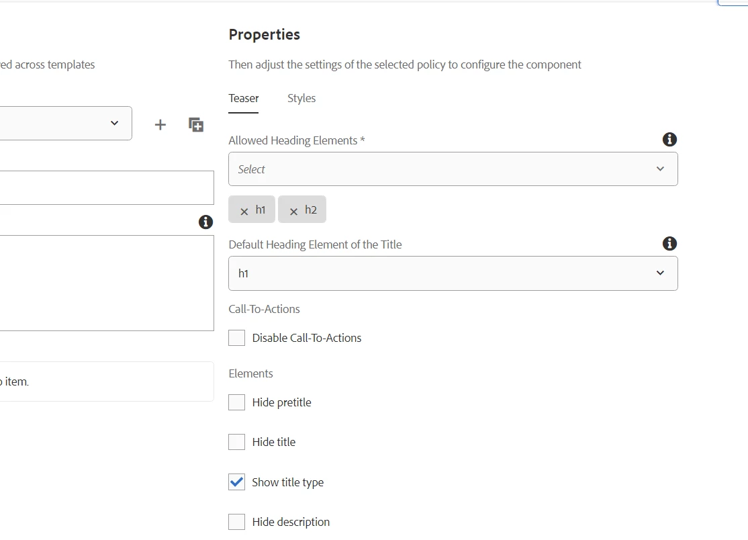Click info icon for Default Heading Element

coord(669,244)
